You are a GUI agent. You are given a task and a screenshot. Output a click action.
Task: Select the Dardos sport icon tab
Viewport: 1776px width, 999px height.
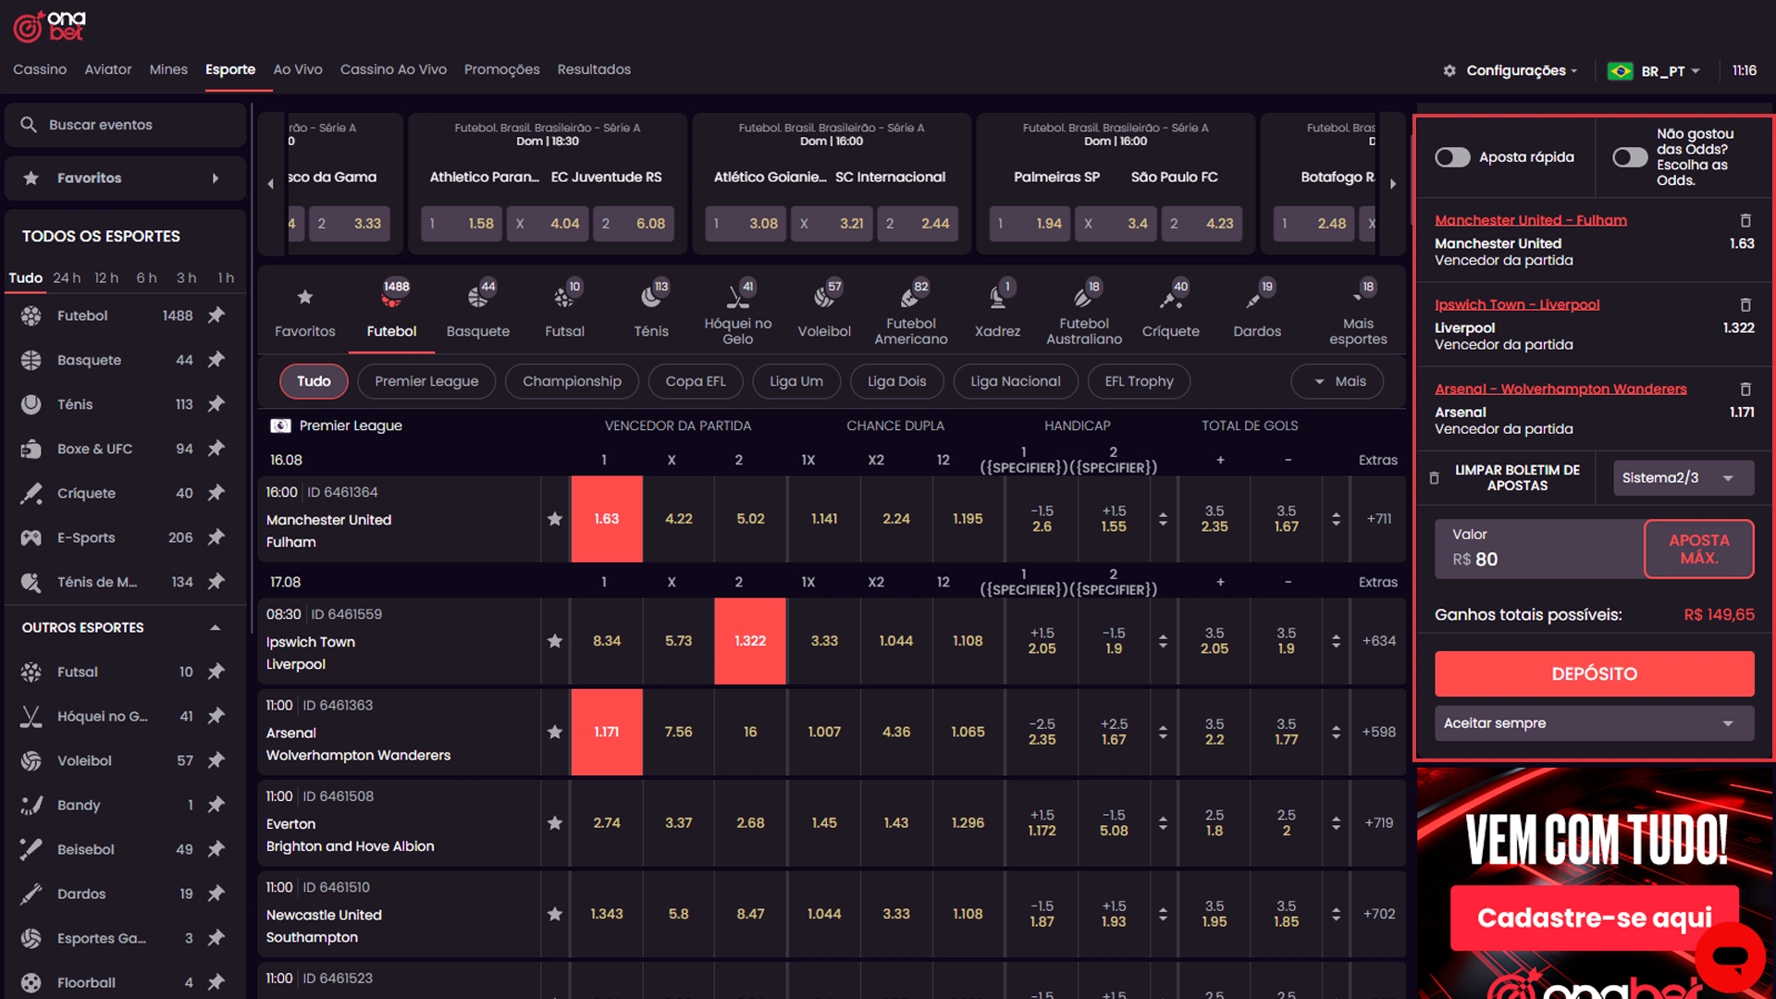click(x=1257, y=310)
